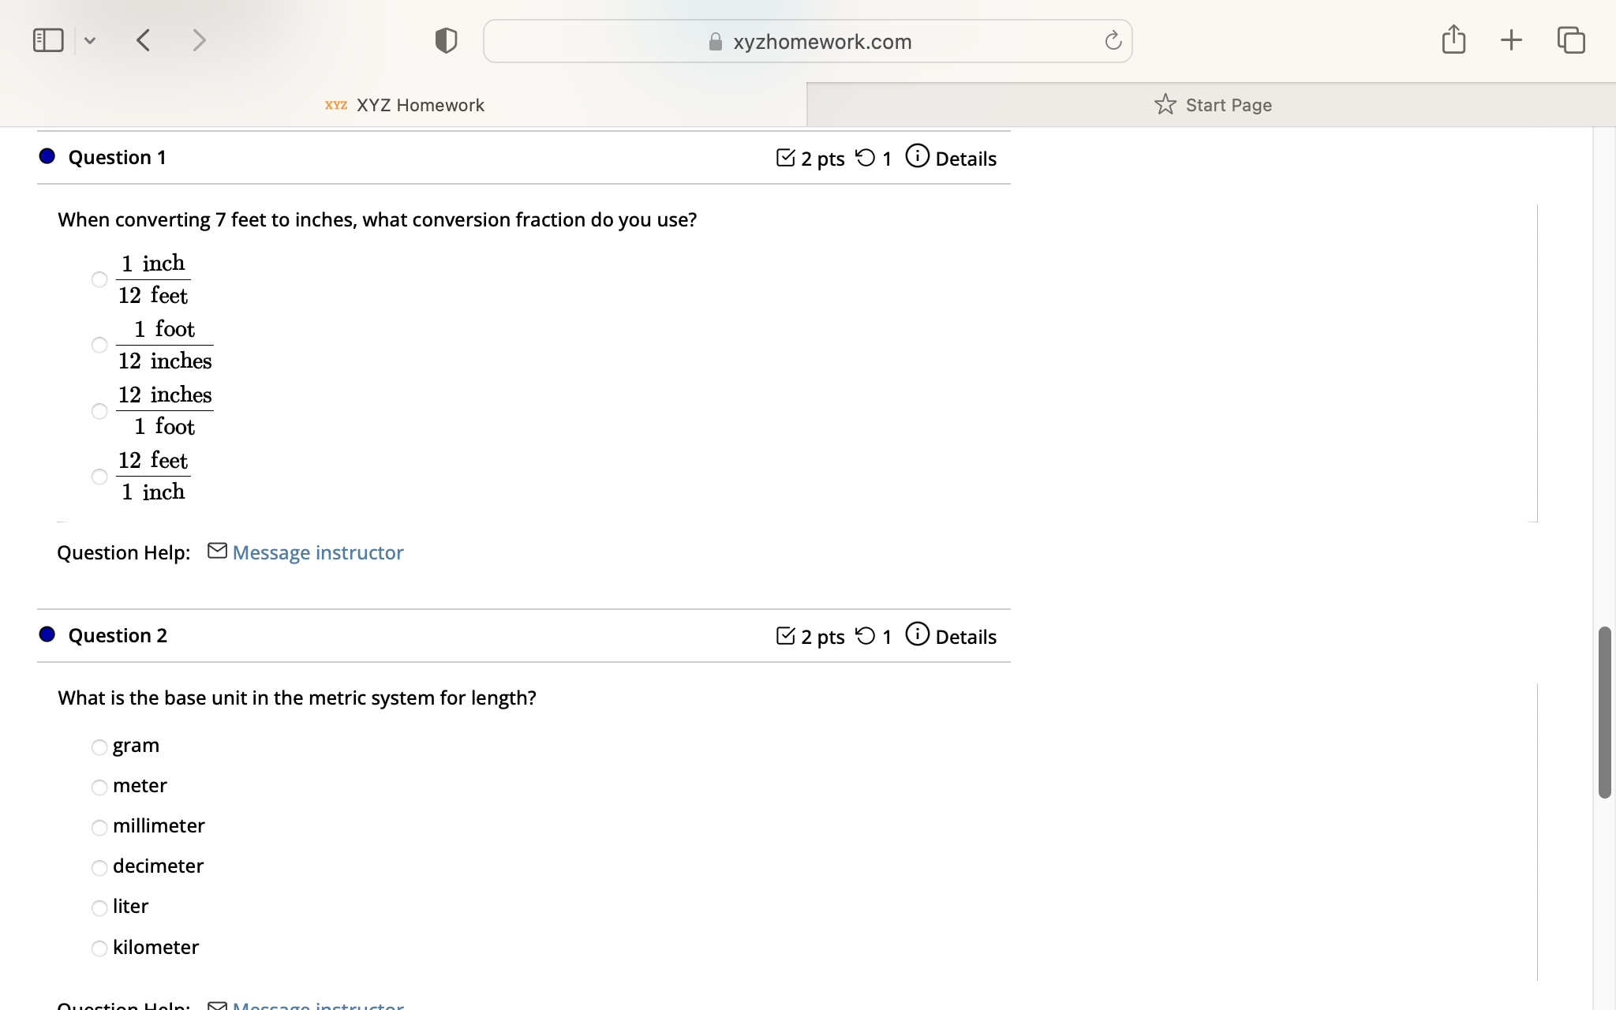This screenshot has width=1616, height=1010.
Task: Select the 12 inches over 1 foot option
Action: tap(99, 411)
